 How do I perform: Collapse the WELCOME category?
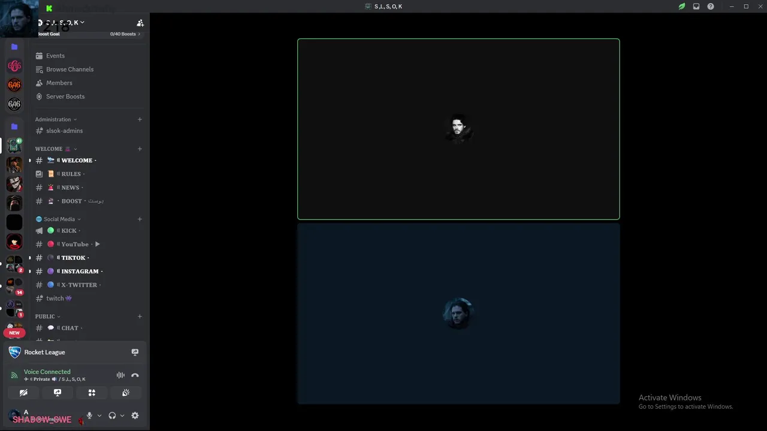[x=56, y=148]
